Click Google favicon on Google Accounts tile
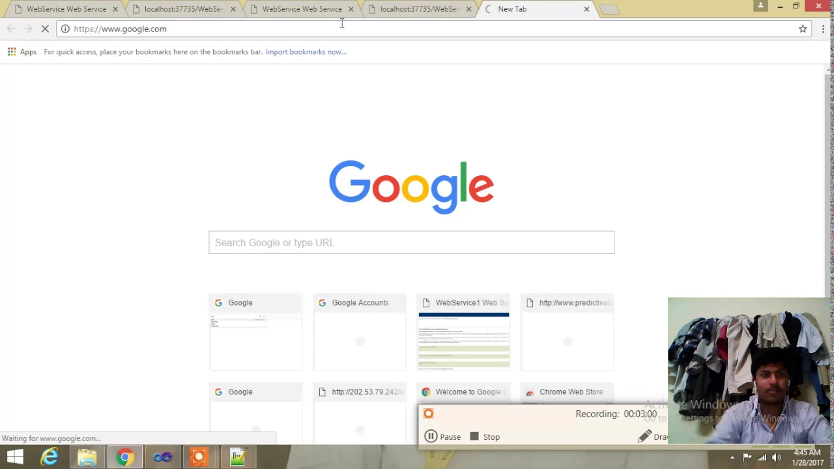Viewport: 834px width, 469px height. pyautogui.click(x=322, y=302)
